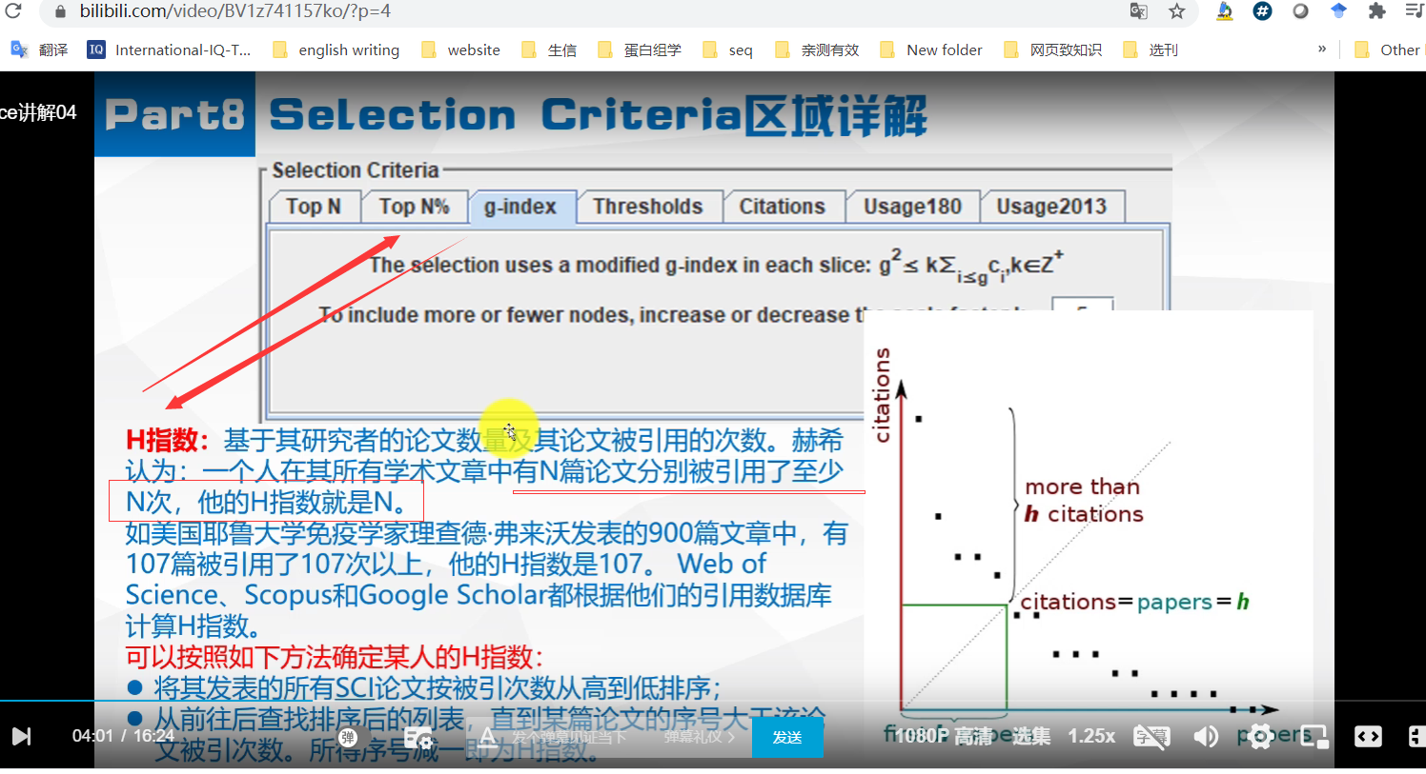This screenshot has height=774, width=1426.
Task: Open the '亲测有效' bookmark folder
Action: 817,50
